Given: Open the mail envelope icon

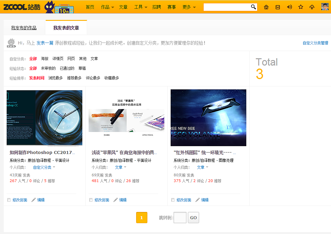Looking at the screenshot, I should 278,7.
